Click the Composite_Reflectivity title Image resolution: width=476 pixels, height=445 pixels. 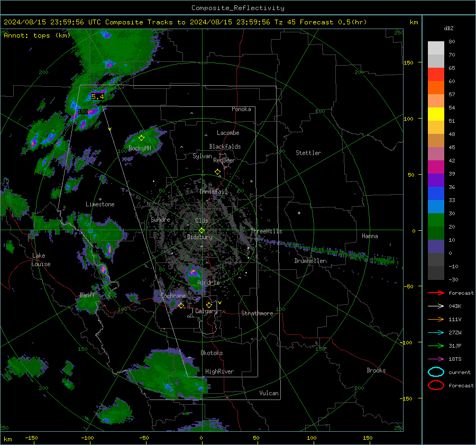(x=238, y=8)
